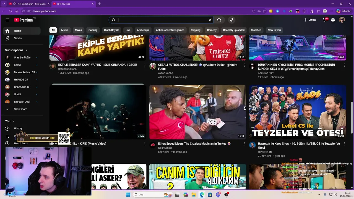Open options for Hayrettin Kaos Show video
Screen dimensions: 354x199
pyautogui.click(x=344, y=144)
